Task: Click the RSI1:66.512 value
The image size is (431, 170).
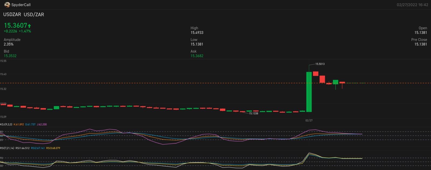Action: [x=23, y=148]
